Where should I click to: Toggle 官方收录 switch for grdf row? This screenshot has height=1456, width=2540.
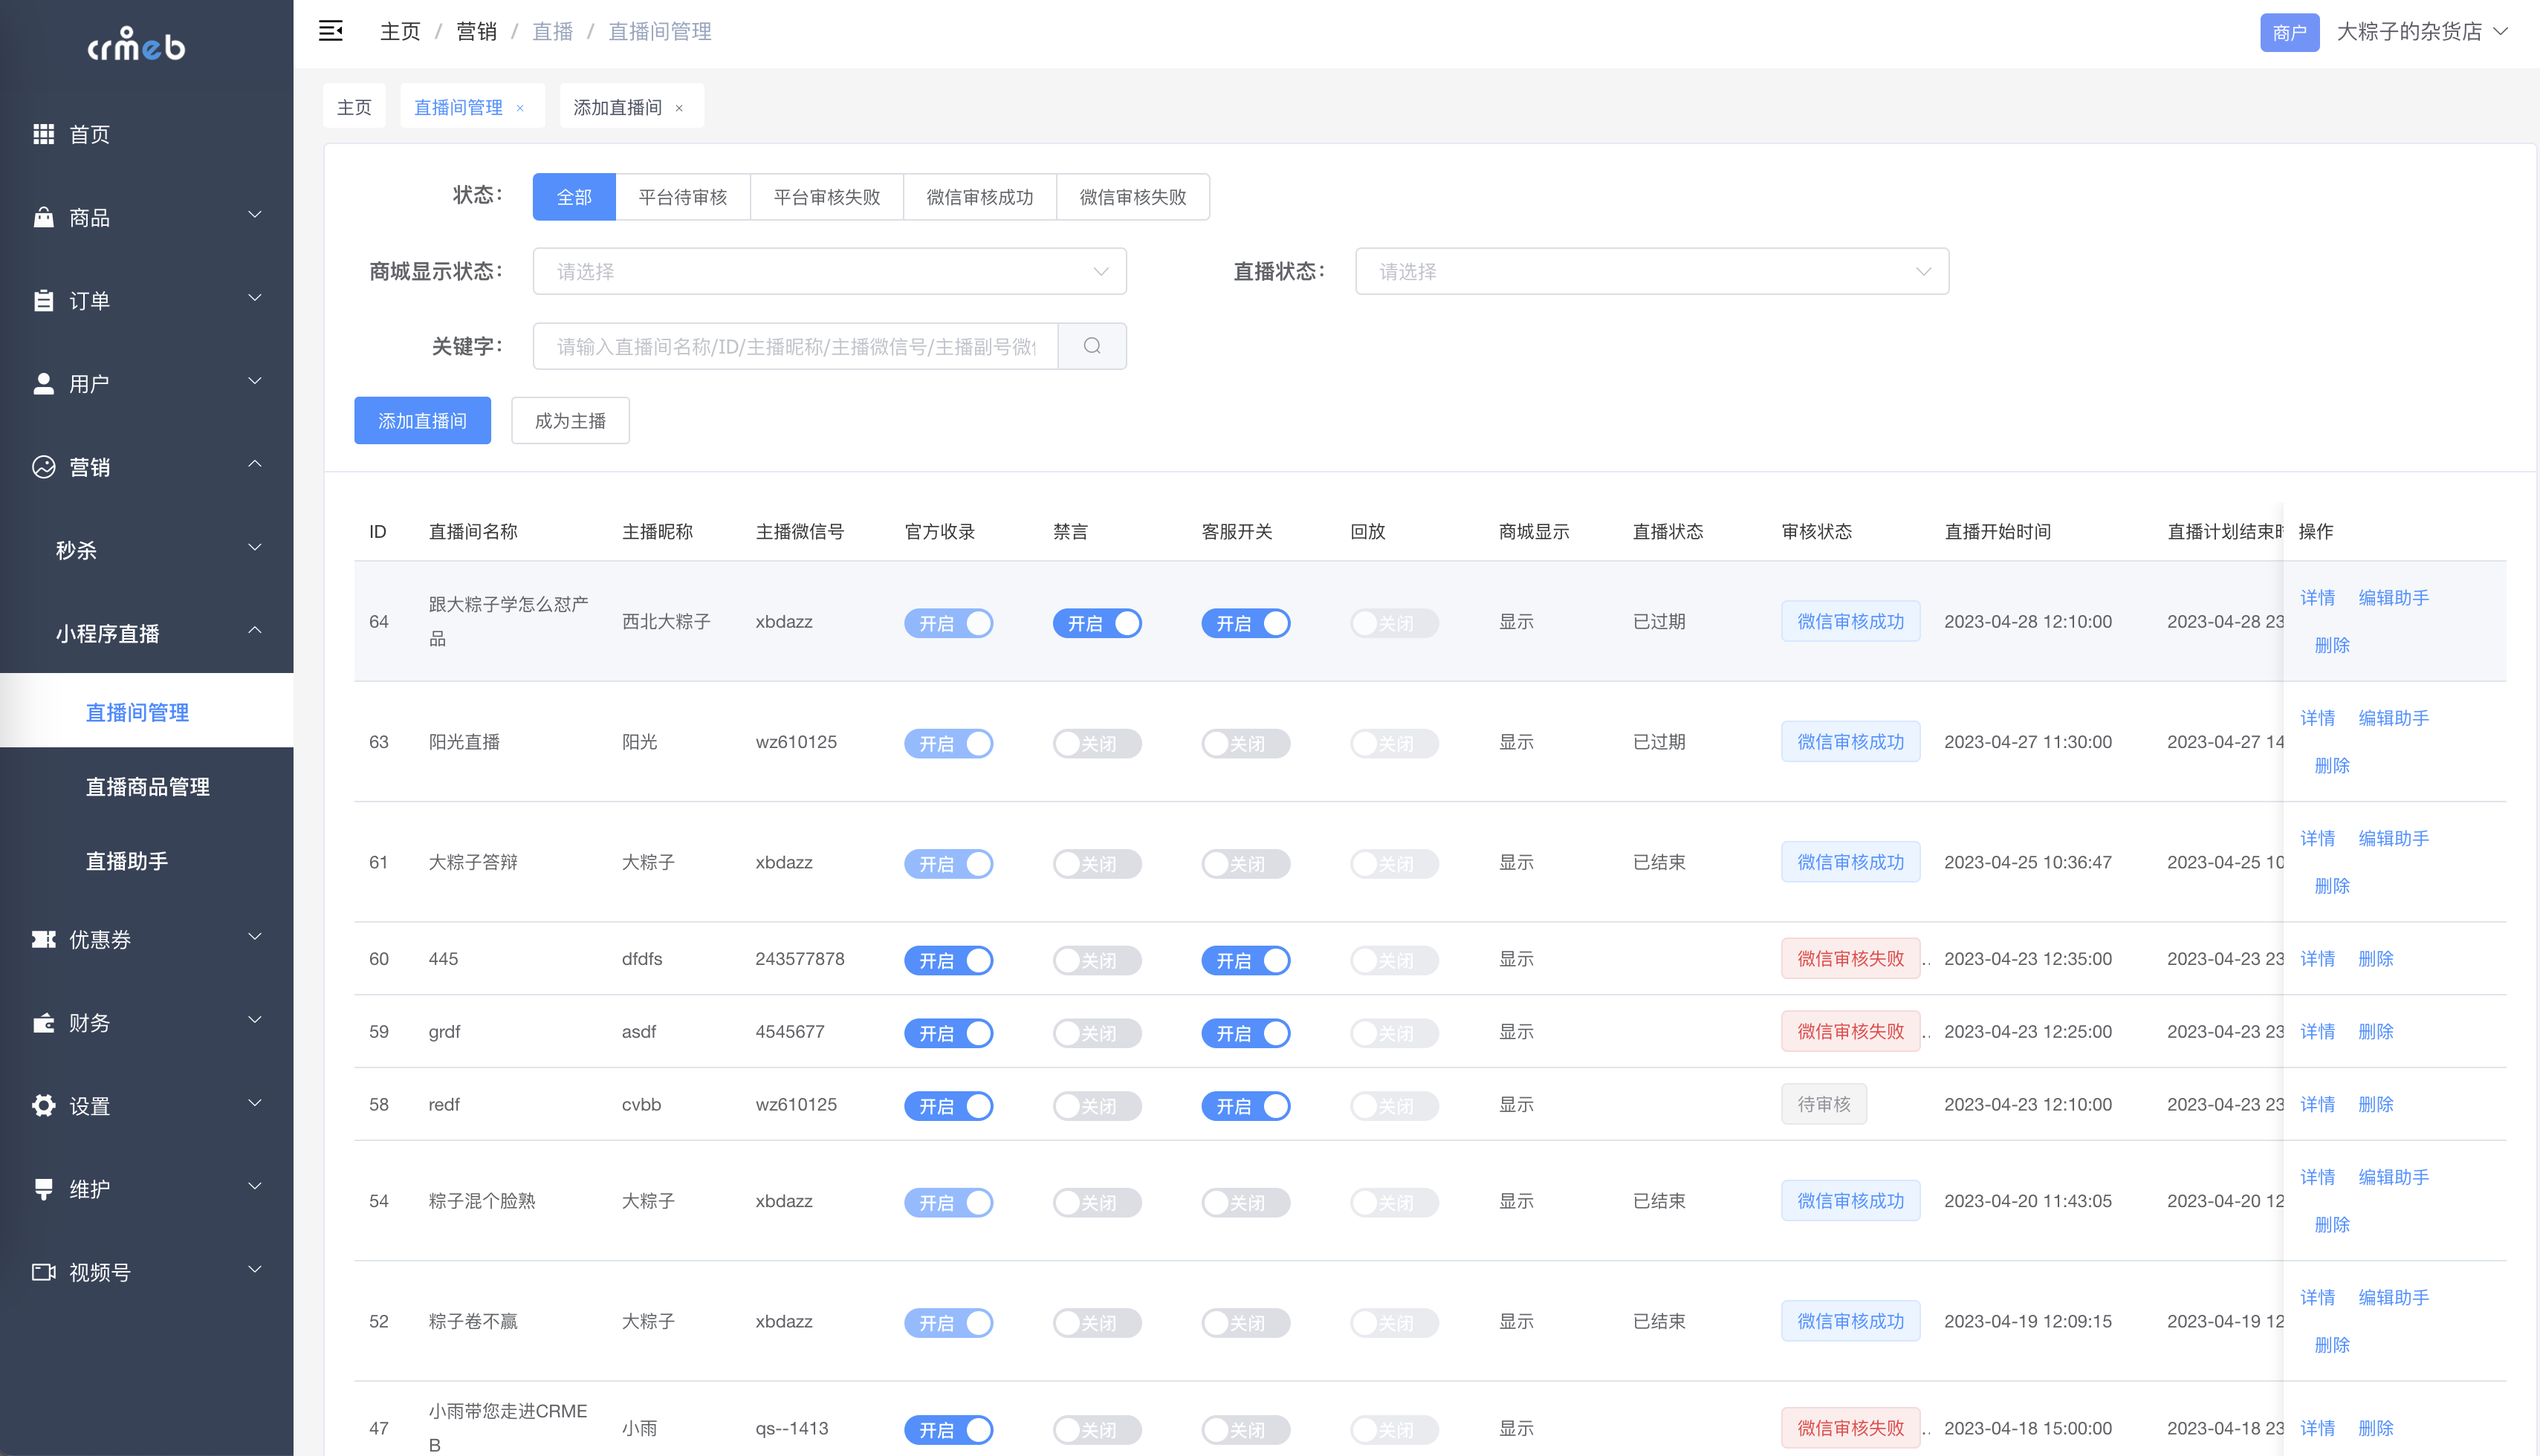(948, 1033)
